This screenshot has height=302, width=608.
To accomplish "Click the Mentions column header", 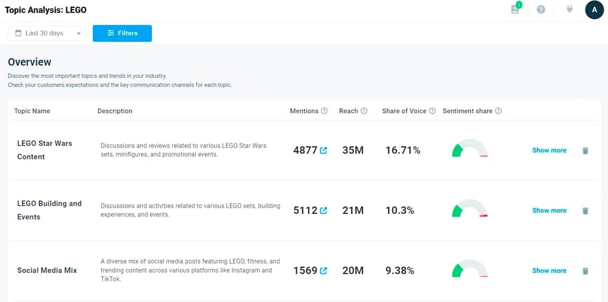I will click(x=305, y=111).
